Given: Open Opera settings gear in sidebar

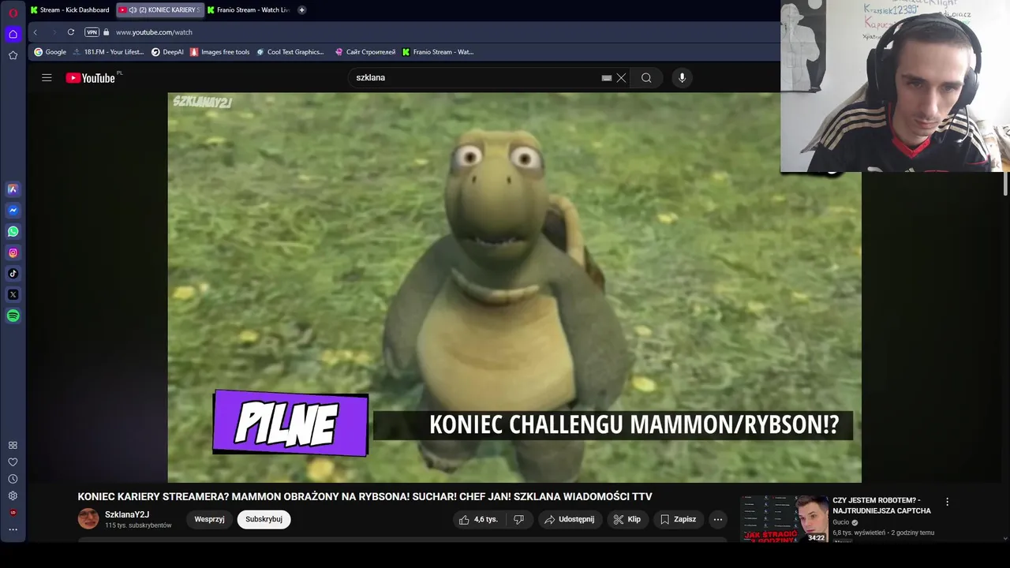Looking at the screenshot, I should (x=13, y=495).
